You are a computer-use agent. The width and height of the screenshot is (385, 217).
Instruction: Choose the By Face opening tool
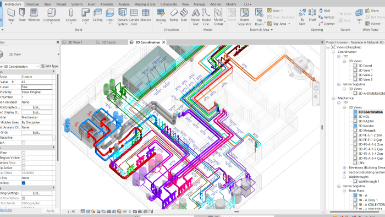click(x=302, y=17)
